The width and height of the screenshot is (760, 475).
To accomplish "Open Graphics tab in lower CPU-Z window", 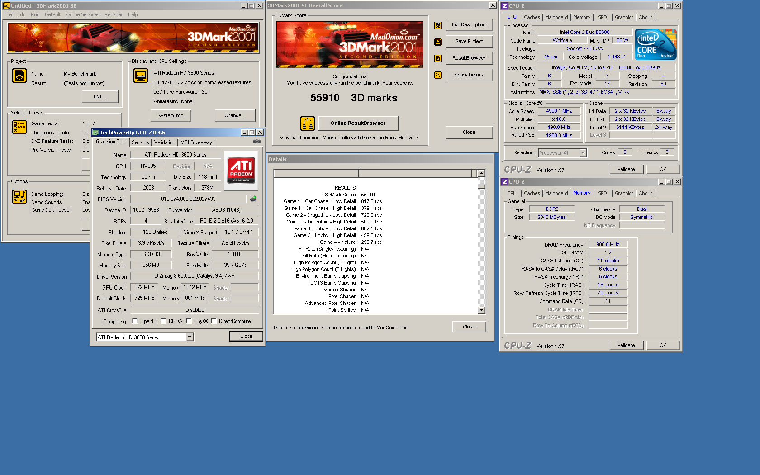I will (x=624, y=193).
